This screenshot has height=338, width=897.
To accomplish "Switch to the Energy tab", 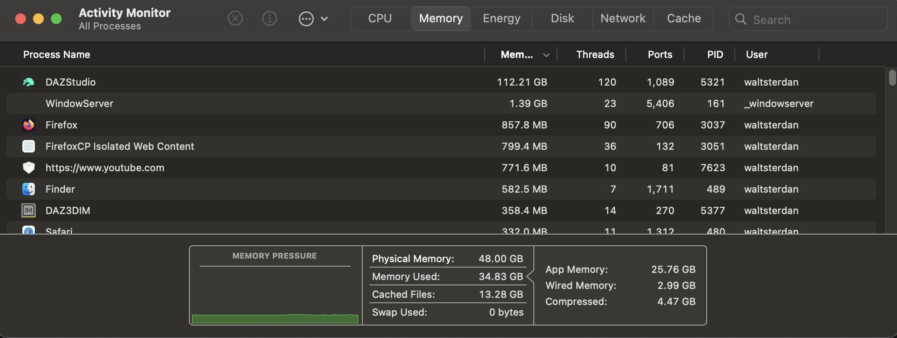I will (501, 19).
